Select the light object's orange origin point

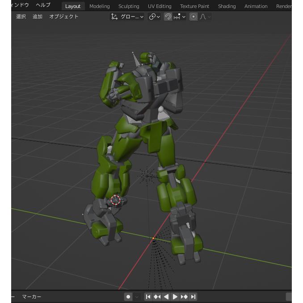(153, 238)
